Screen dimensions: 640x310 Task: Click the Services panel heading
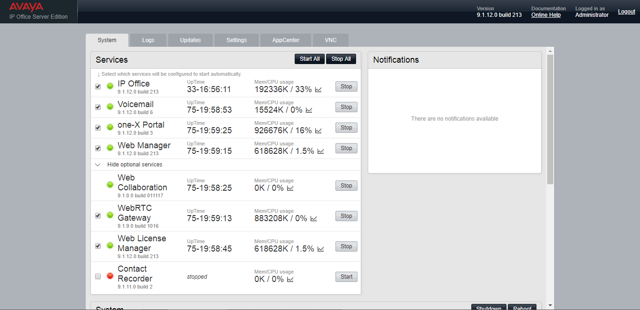point(112,60)
